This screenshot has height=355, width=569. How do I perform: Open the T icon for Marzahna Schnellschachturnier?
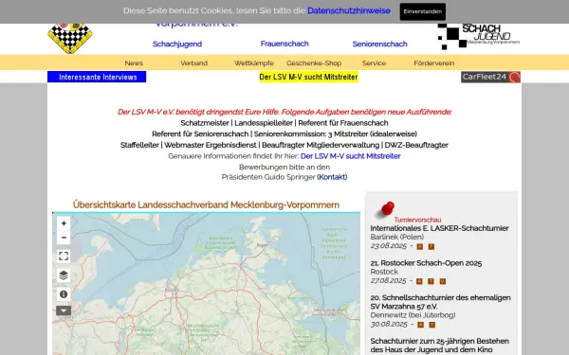tap(432, 325)
